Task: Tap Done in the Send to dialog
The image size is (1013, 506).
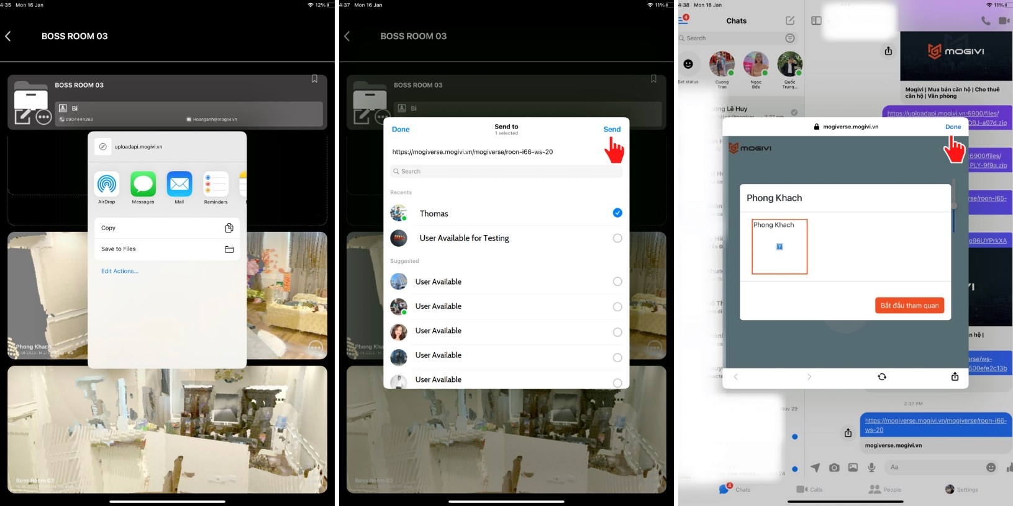Action: (401, 130)
